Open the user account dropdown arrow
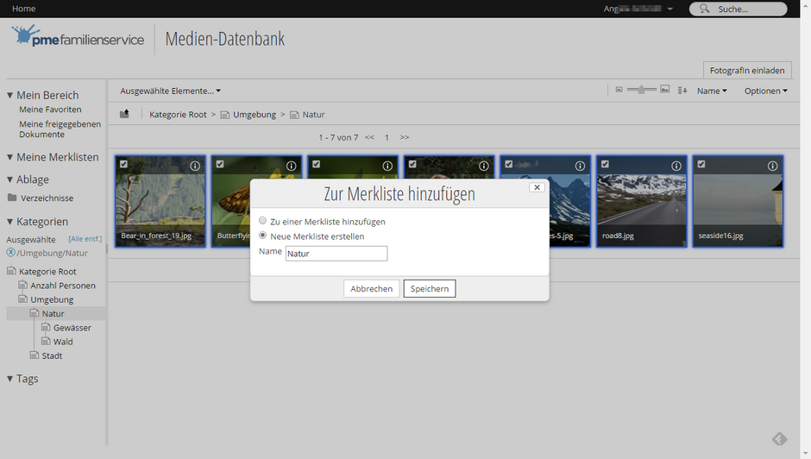Image resolution: width=811 pixels, height=459 pixels. click(670, 9)
